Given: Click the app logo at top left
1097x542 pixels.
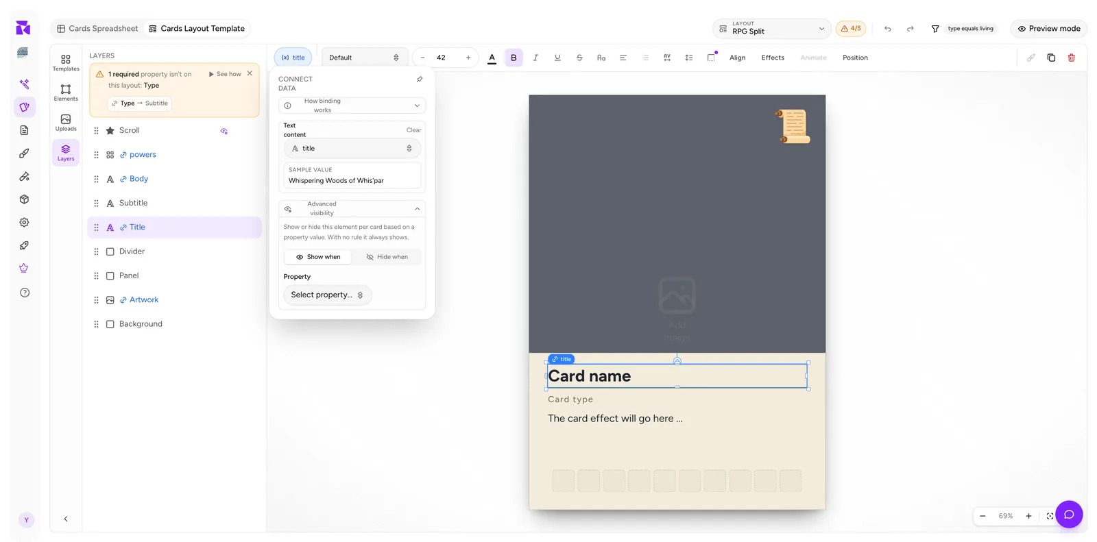Looking at the screenshot, I should coord(23,28).
